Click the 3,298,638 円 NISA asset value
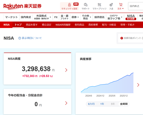The height and width of the screenshot is (115, 143). coord(38,69)
